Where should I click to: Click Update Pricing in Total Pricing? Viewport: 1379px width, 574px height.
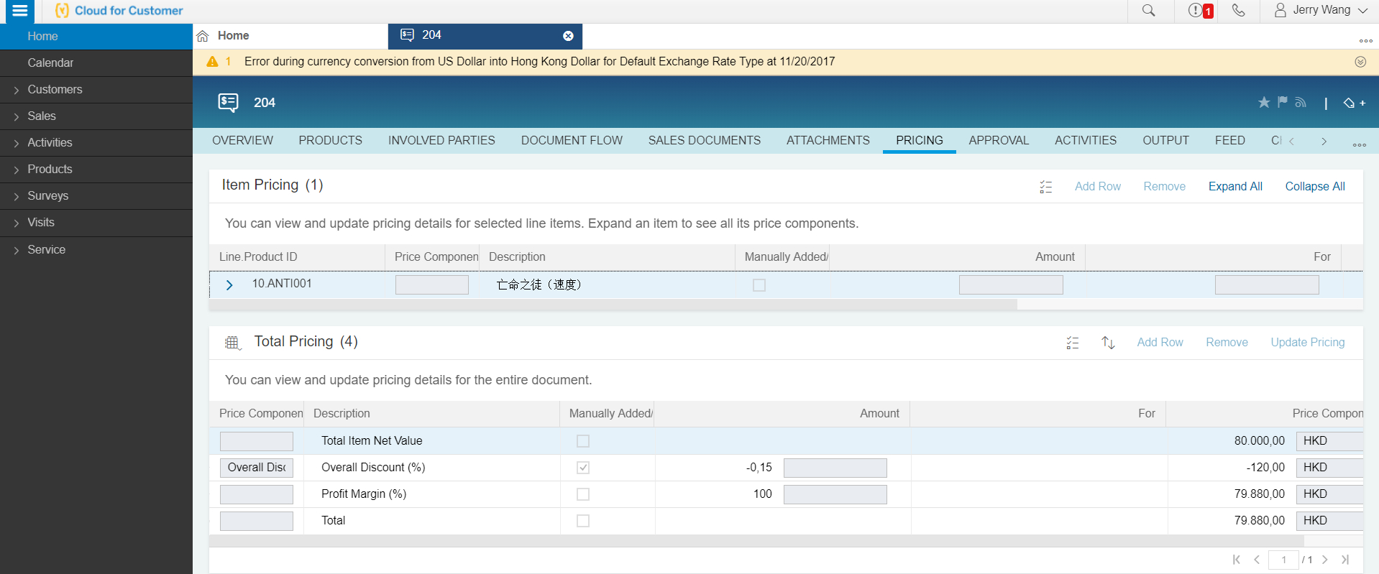pyautogui.click(x=1307, y=343)
